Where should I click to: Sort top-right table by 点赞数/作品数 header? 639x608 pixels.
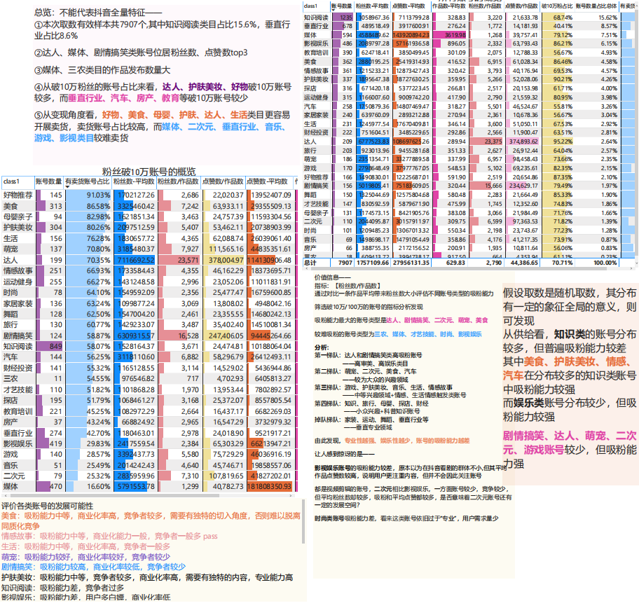[x=521, y=6]
